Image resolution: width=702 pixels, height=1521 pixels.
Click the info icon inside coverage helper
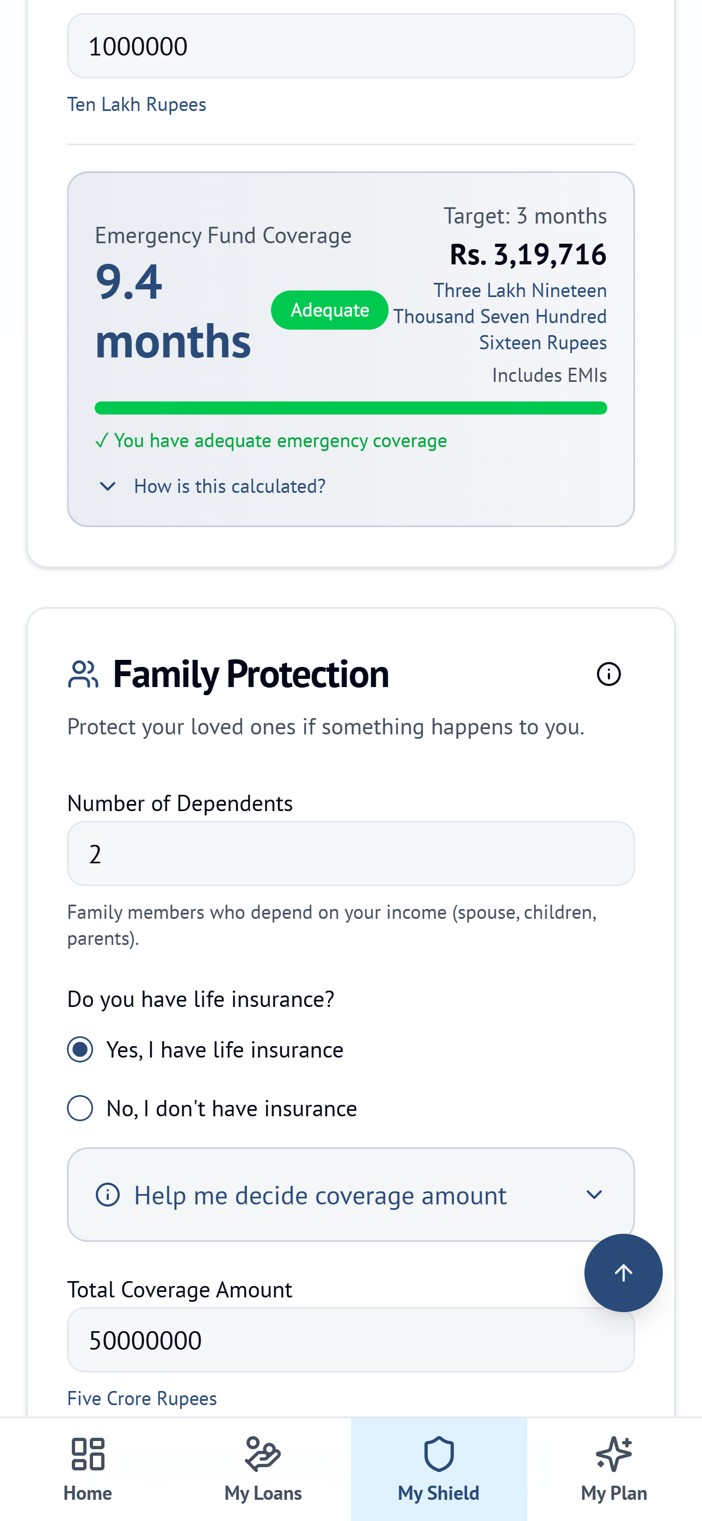click(107, 1195)
